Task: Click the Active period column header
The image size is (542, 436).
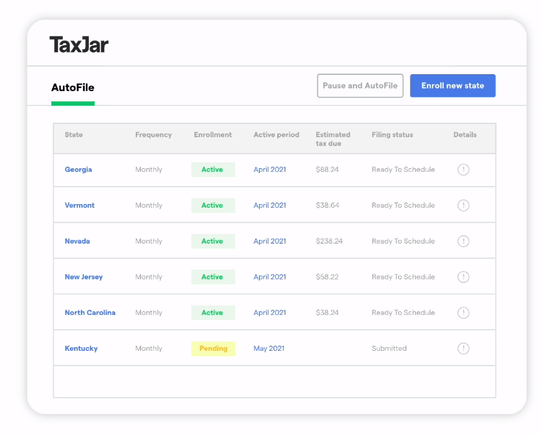Action: [277, 135]
